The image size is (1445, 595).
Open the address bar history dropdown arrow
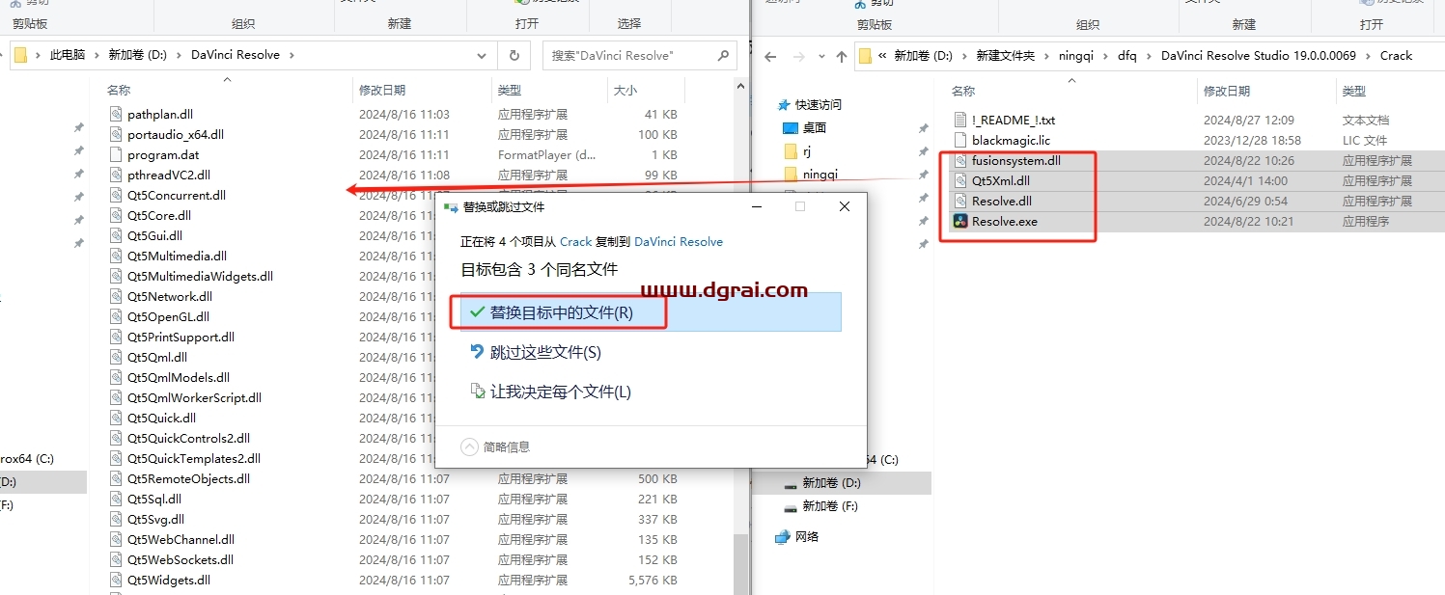482,55
